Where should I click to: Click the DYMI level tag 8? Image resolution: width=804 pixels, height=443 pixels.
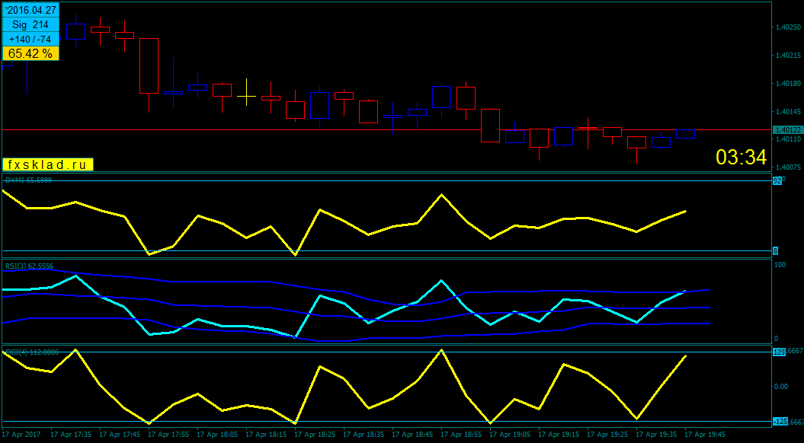pyautogui.click(x=775, y=250)
